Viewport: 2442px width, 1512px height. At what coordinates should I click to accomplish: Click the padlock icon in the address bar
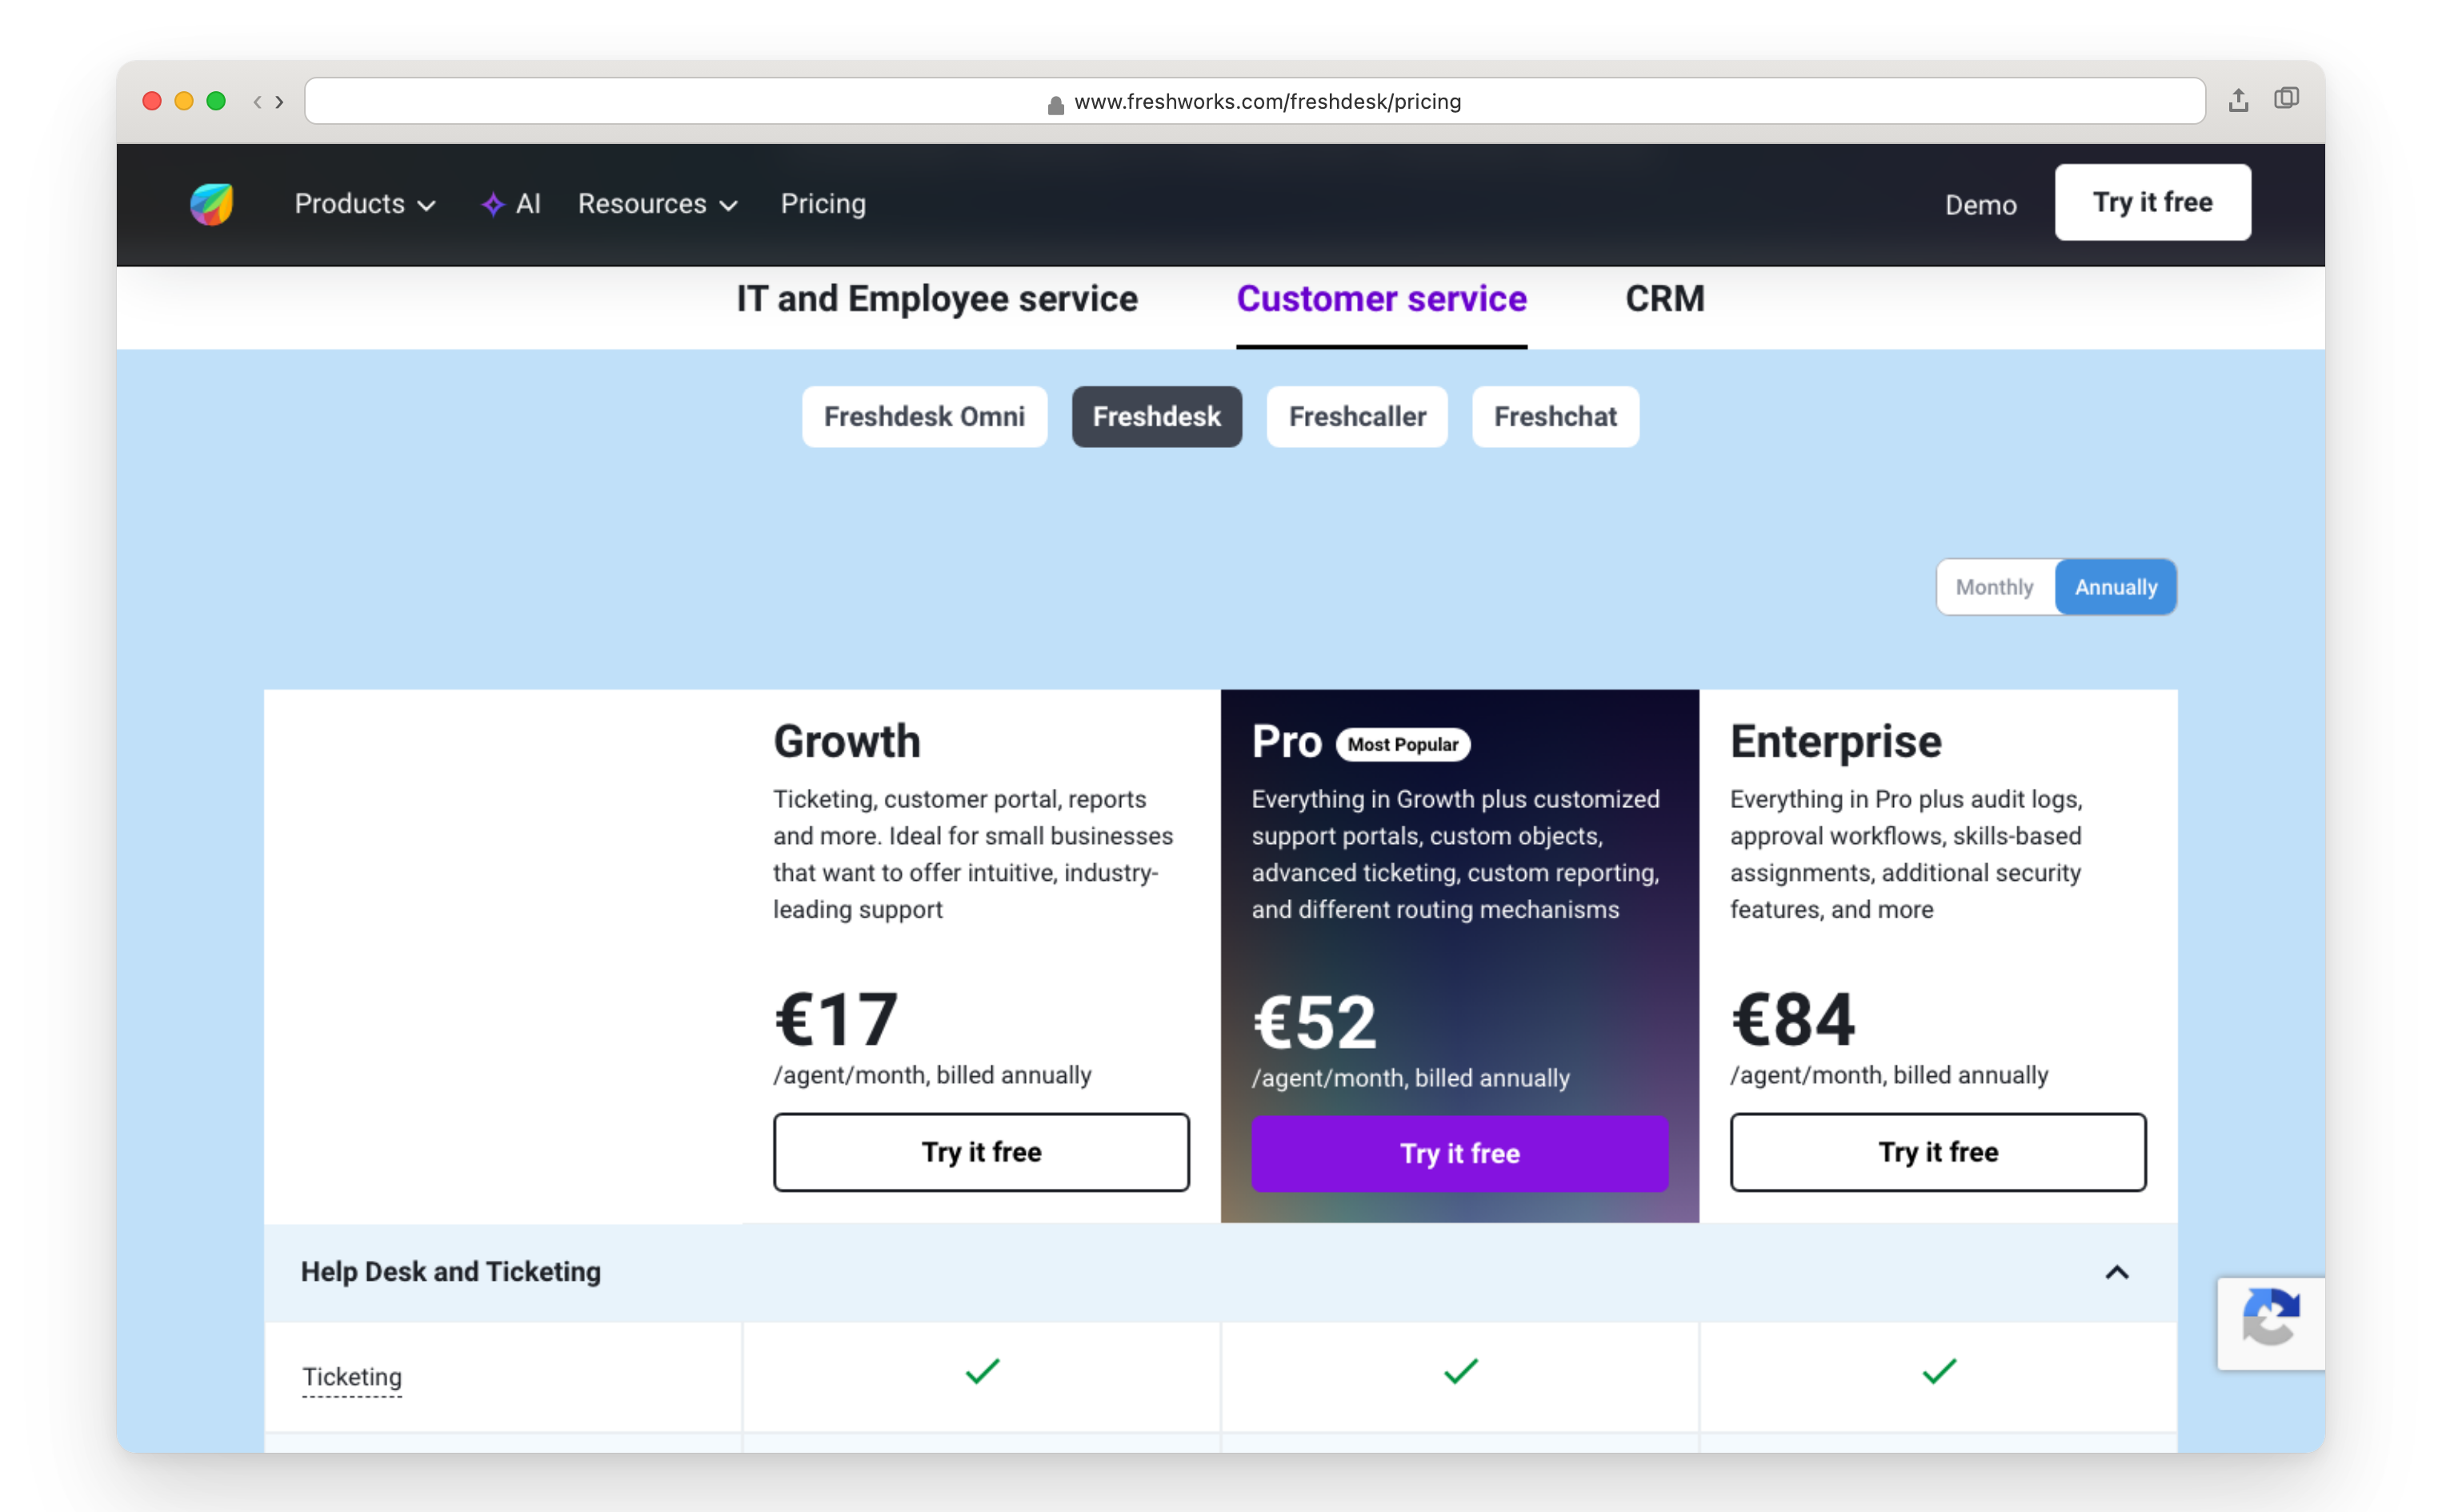click(1055, 101)
